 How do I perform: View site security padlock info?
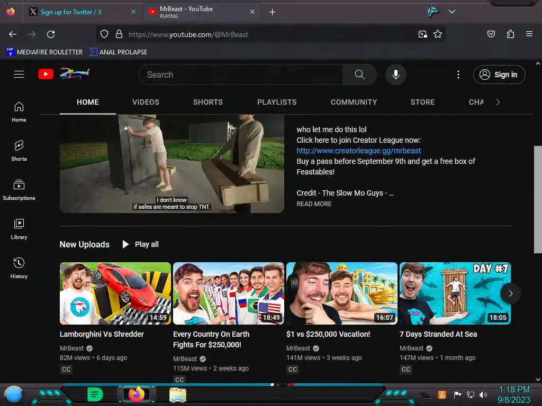(119, 34)
